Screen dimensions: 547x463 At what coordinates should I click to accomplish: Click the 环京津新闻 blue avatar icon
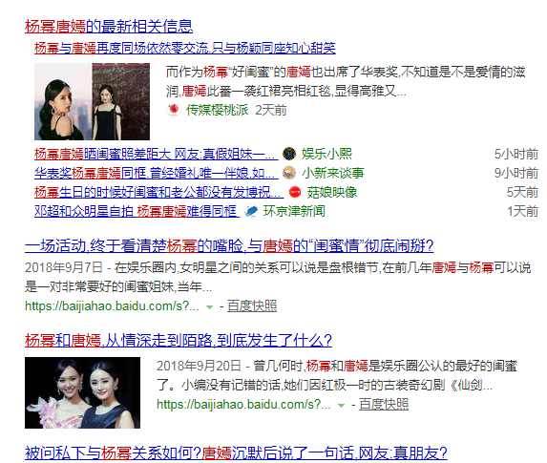pyautogui.click(x=251, y=211)
